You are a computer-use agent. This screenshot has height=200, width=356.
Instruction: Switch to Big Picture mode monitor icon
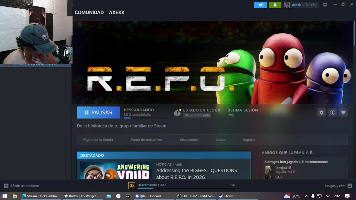[325, 5]
